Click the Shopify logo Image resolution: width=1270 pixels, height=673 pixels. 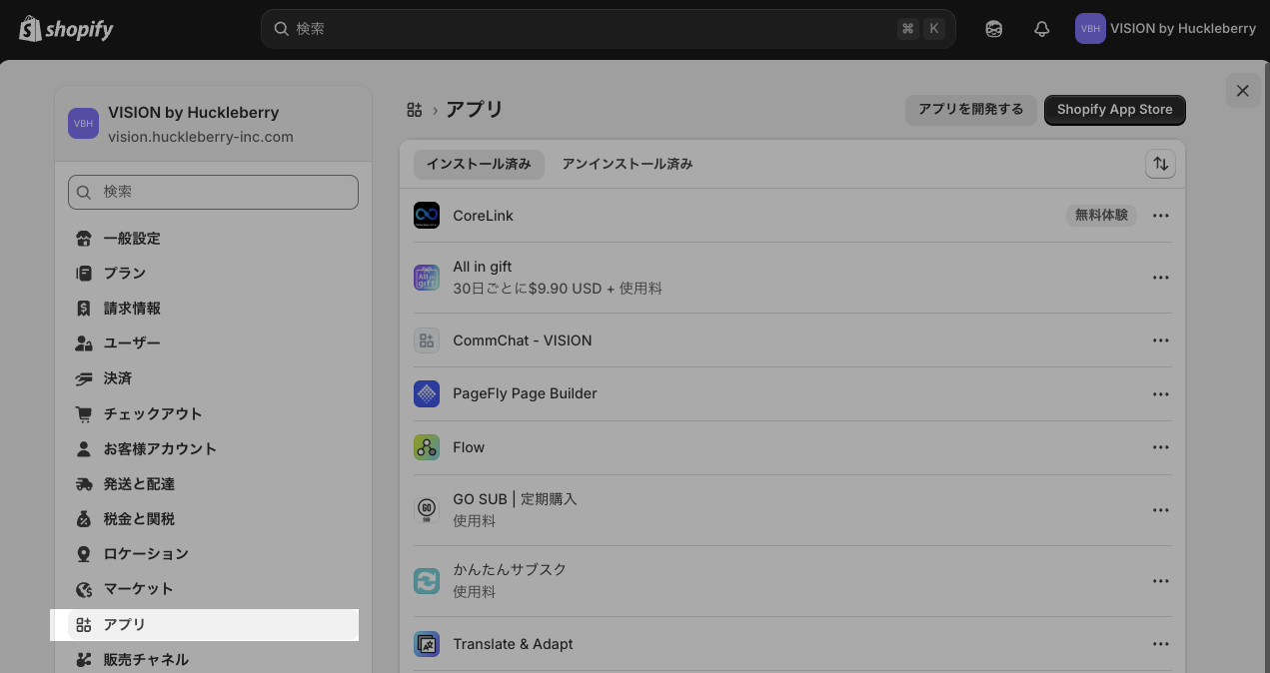[x=66, y=29]
